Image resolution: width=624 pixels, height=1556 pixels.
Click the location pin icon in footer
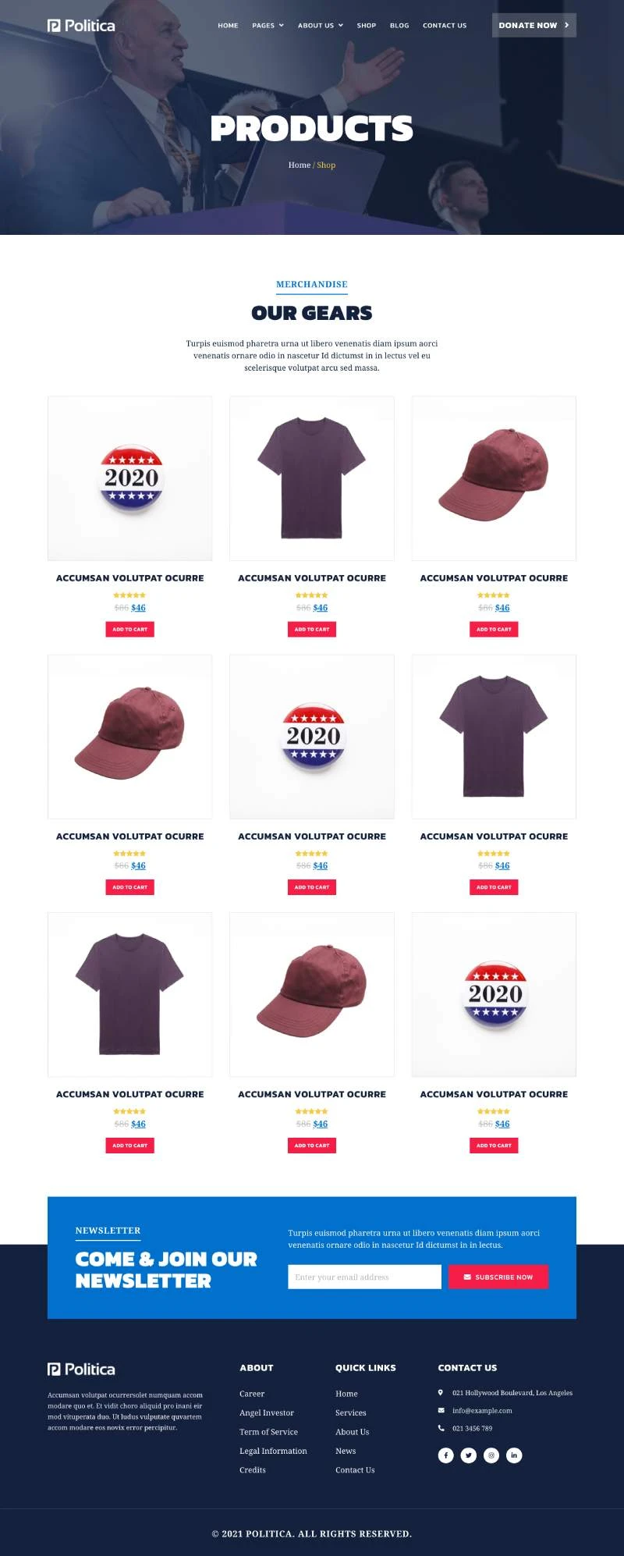[441, 1392]
